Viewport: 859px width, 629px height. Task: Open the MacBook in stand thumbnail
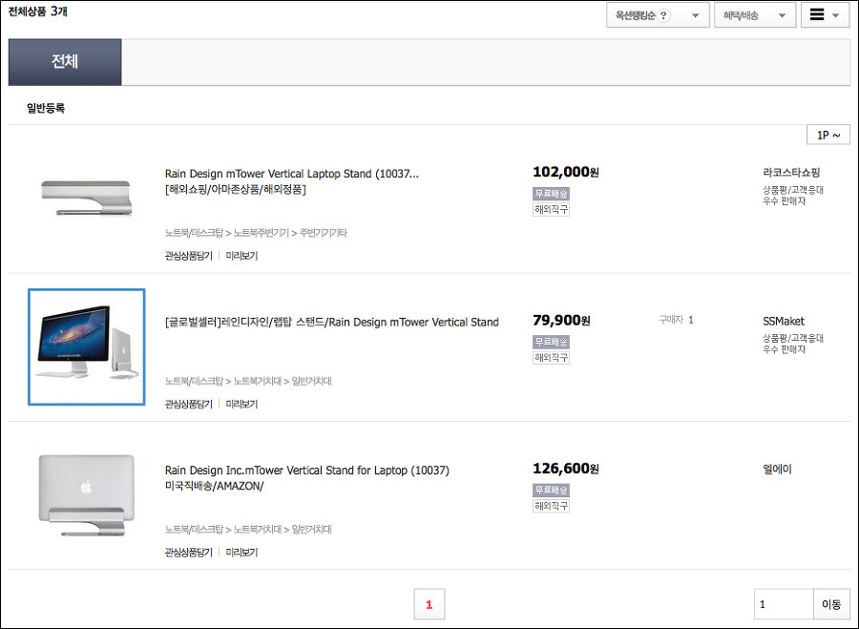coord(86,494)
